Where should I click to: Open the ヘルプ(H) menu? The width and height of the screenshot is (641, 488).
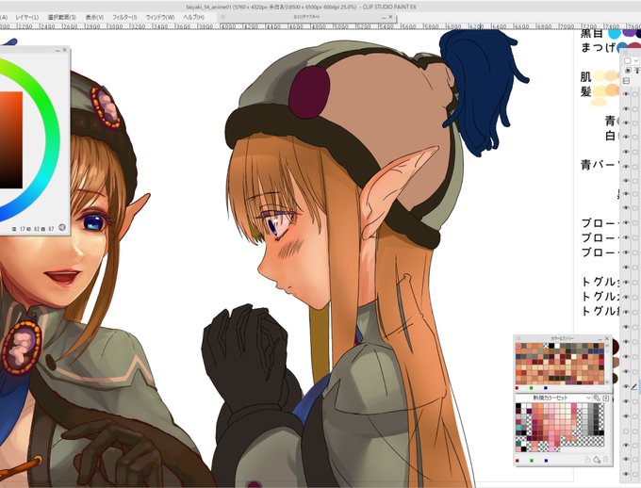193,17
